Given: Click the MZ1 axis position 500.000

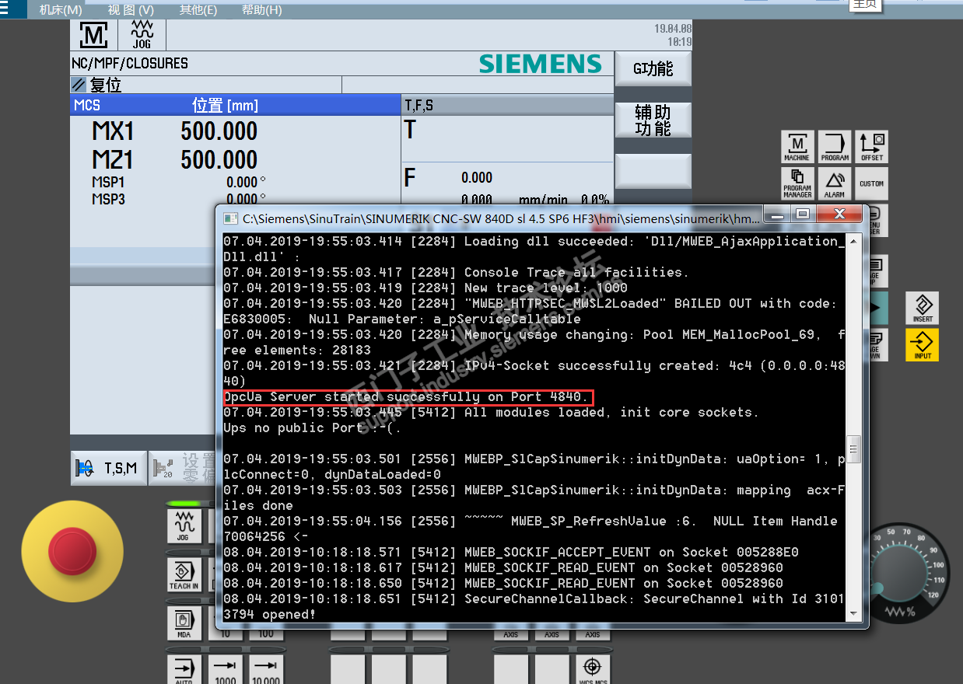Looking at the screenshot, I should tap(219, 160).
